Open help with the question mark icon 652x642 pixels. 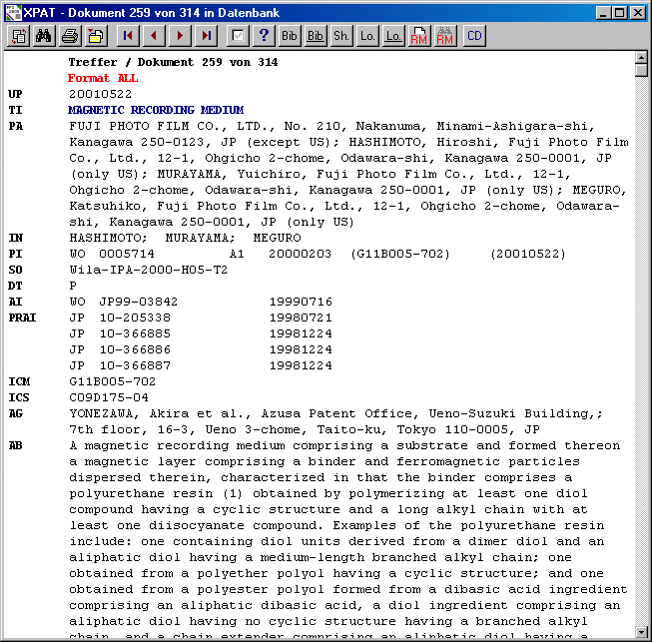pyautogui.click(x=264, y=37)
